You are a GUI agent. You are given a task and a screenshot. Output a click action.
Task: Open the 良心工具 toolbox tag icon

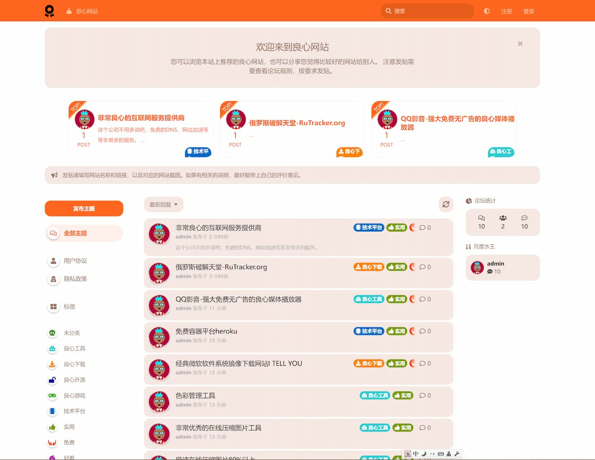click(x=52, y=349)
